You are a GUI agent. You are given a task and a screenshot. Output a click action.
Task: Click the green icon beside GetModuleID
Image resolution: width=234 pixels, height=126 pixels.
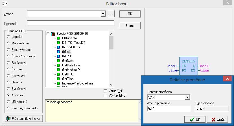coord(58,70)
